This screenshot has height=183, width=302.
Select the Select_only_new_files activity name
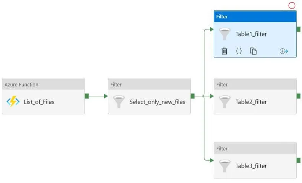click(x=157, y=102)
